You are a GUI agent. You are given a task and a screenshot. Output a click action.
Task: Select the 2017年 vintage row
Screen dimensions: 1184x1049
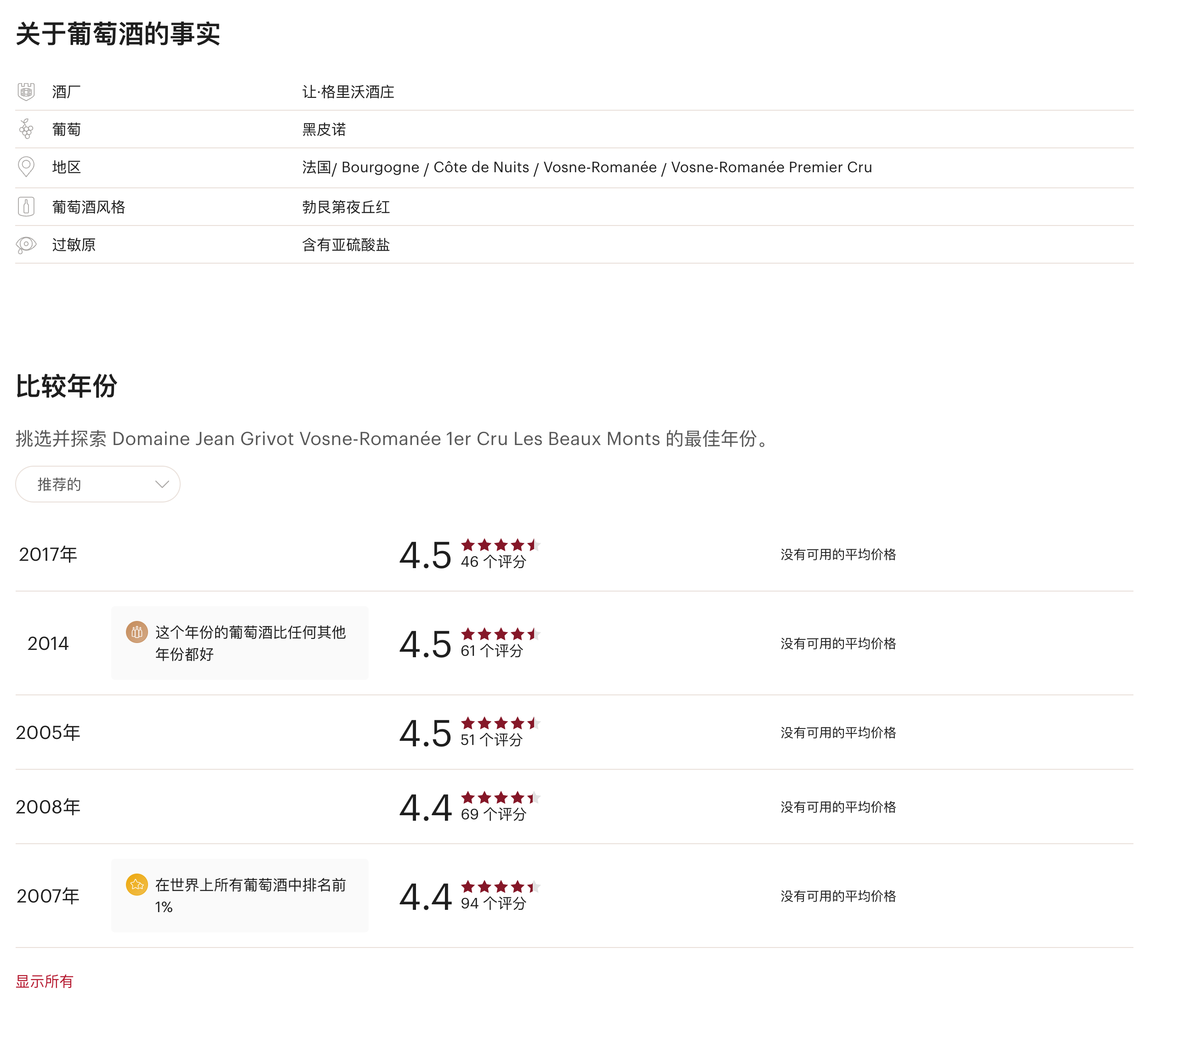574,554
